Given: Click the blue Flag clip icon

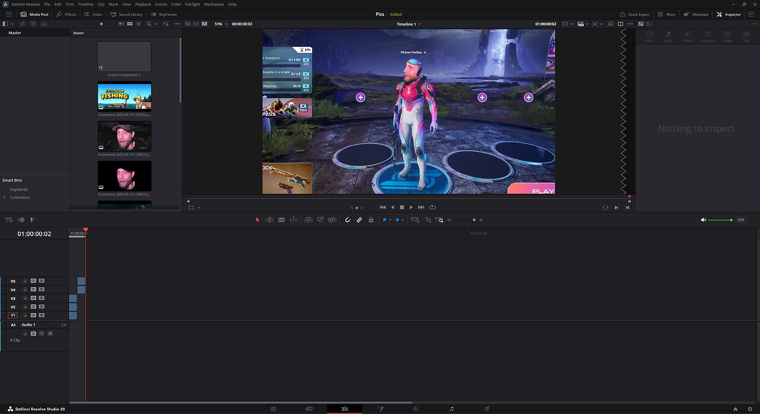Looking at the screenshot, I should (384, 220).
